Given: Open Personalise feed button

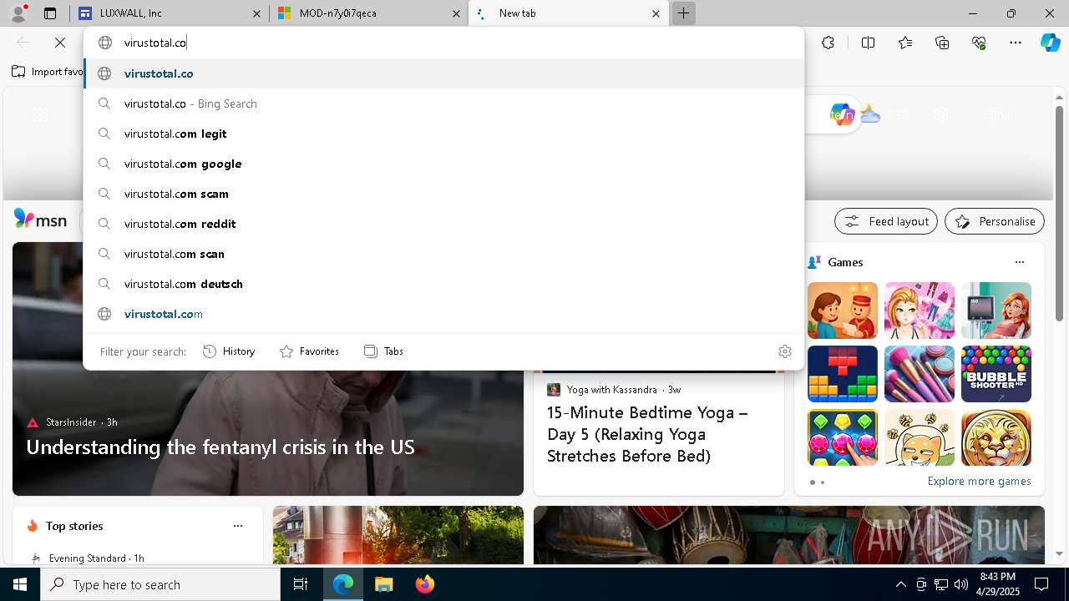Looking at the screenshot, I should tap(995, 221).
